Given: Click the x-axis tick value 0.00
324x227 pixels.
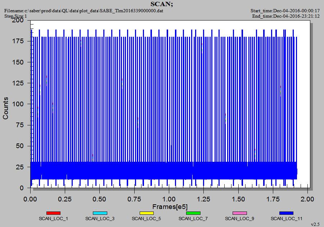Looking at the screenshot, I should coord(30,199).
